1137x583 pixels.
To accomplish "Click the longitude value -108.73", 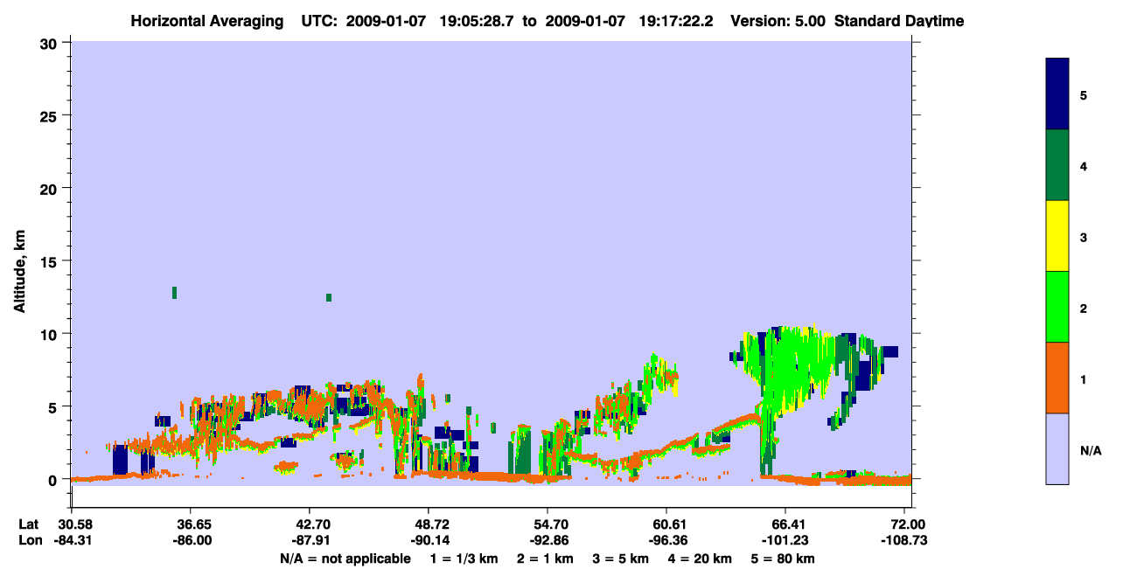I will pos(905,540).
